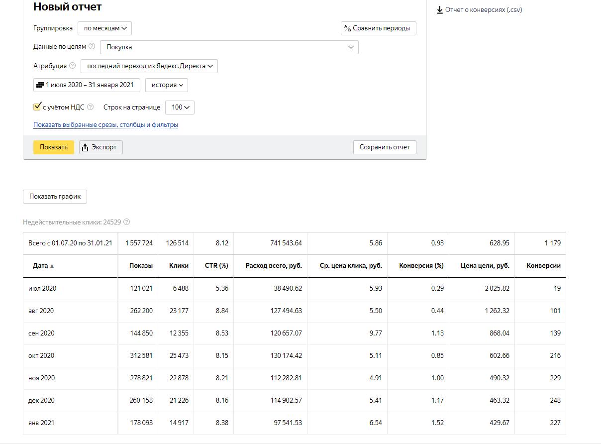The width and height of the screenshot is (601, 444).
Task: Change rows per page dropdown showing 100
Action: pyautogui.click(x=180, y=107)
